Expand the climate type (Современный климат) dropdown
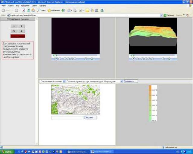 [x=64, y=81]
